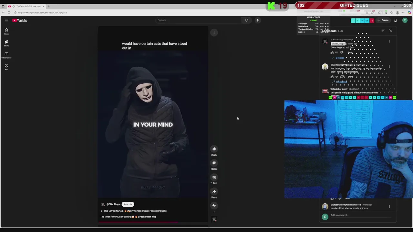
Task: Go to Home in the sidebar
Action: coord(6,31)
